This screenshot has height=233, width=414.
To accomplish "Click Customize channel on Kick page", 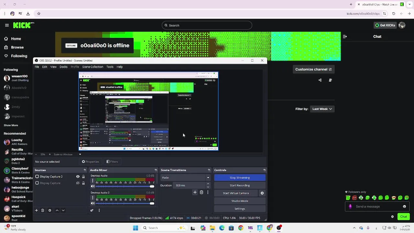I will click(x=313, y=69).
